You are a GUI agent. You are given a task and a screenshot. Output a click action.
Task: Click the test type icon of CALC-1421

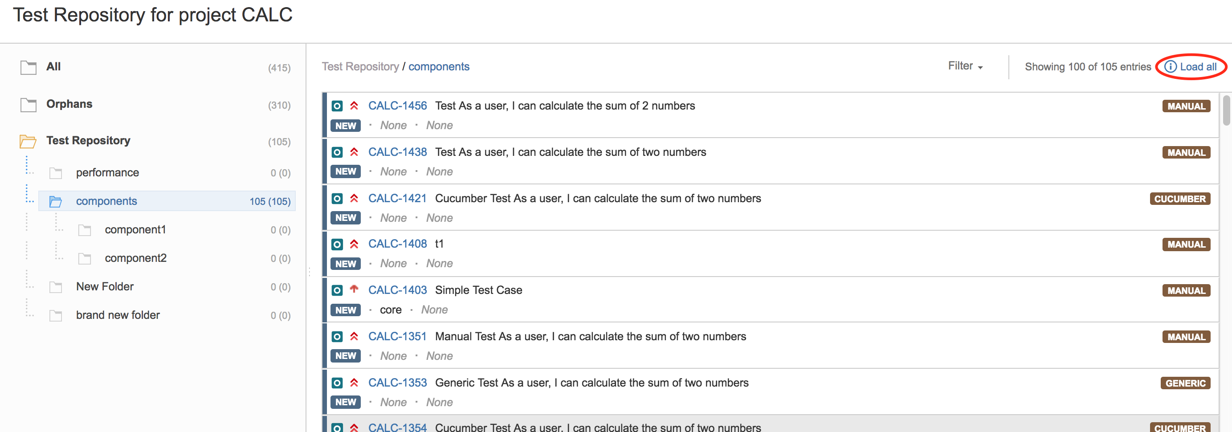click(x=337, y=199)
